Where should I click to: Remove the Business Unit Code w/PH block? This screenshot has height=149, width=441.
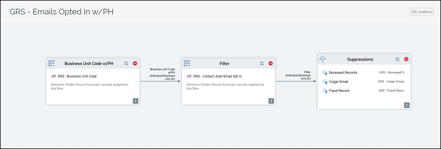[135, 63]
